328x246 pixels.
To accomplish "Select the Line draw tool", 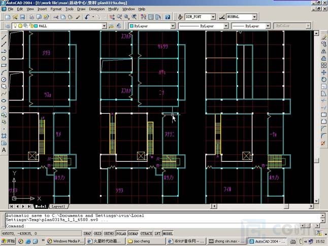I will point(4,37).
